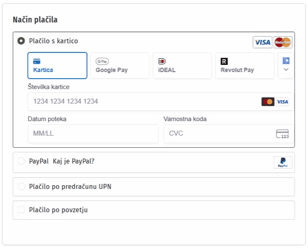308x248 pixels.
Task: Click the Google Pay icon
Action: [x=102, y=61]
